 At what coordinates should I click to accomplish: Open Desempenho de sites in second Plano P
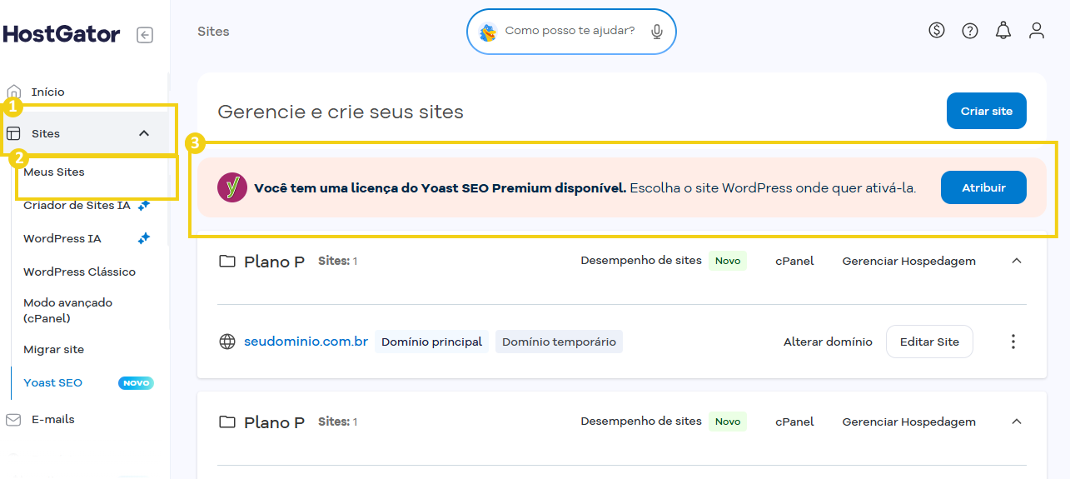641,422
